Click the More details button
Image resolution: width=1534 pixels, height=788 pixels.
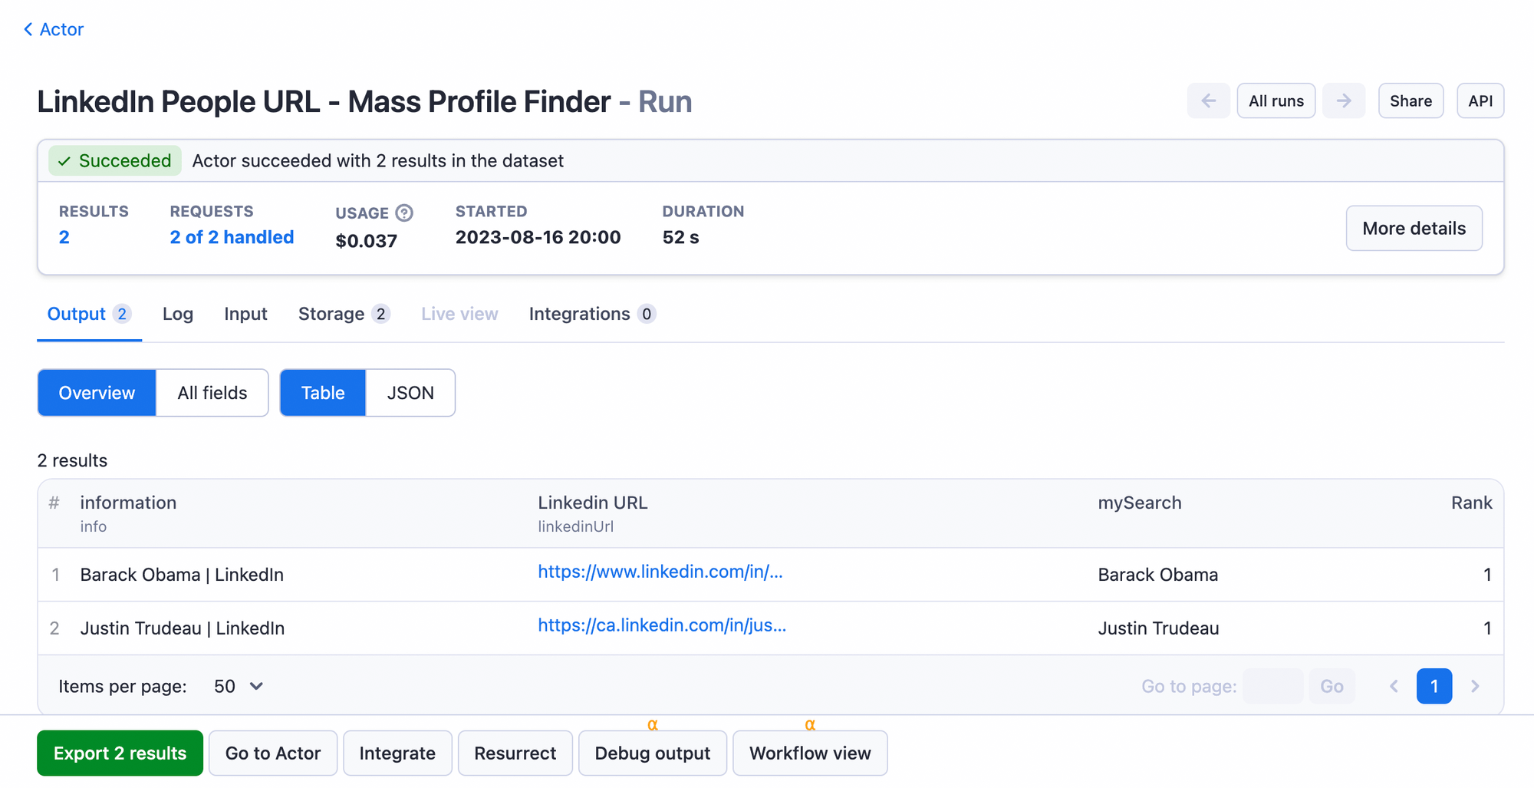point(1414,228)
